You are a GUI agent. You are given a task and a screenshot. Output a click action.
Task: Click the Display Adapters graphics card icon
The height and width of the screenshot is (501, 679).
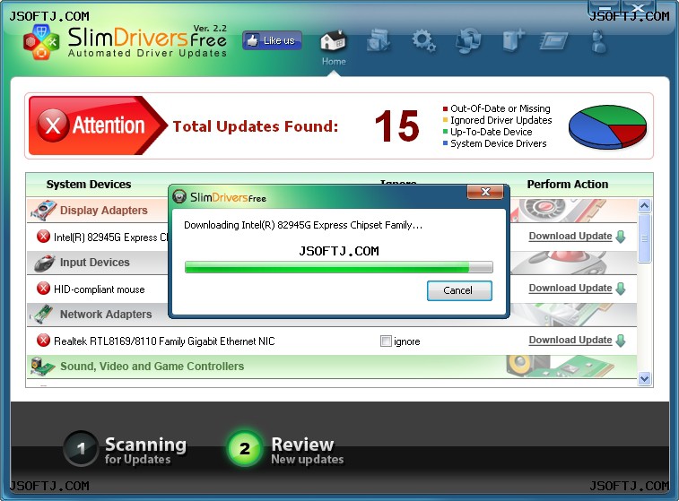tap(43, 211)
